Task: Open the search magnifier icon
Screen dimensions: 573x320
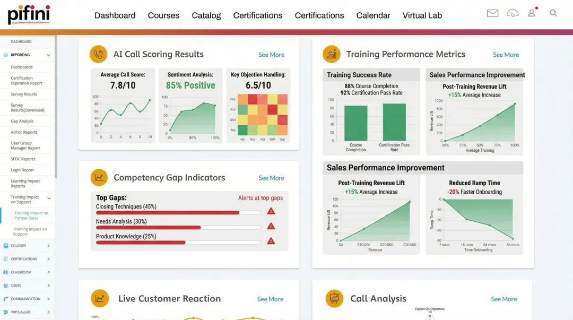Action: pyautogui.click(x=553, y=13)
